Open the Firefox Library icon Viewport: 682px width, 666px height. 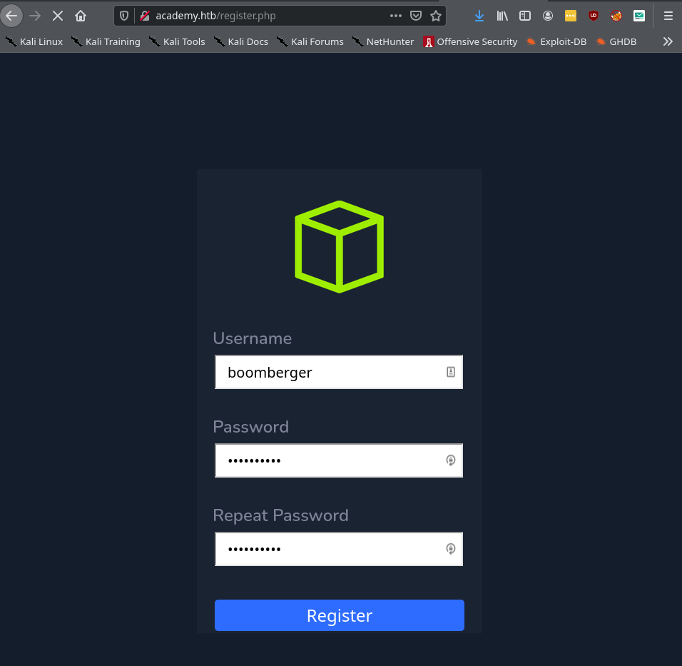pos(502,15)
